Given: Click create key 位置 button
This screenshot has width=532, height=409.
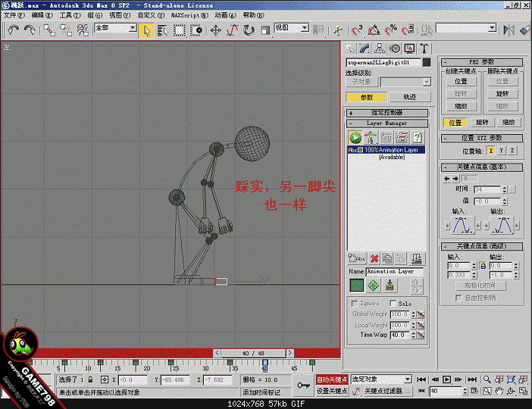Looking at the screenshot, I should [461, 81].
